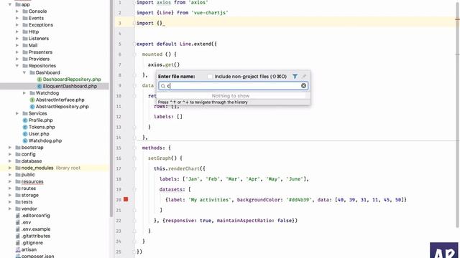Screen dimensions: 460x258
Task: Open the .gitignore file
Action: pos(32,243)
